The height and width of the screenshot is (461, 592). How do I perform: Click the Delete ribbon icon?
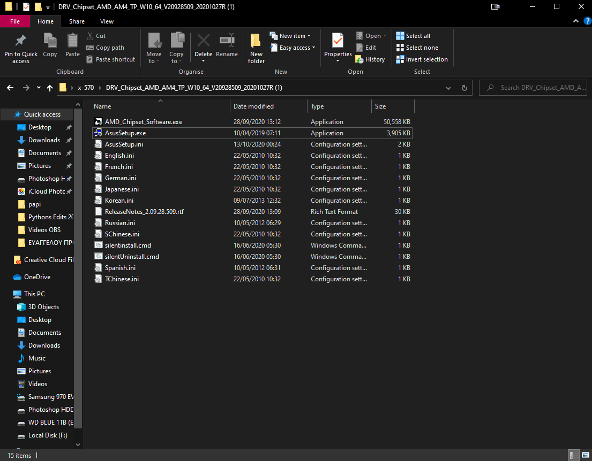click(x=204, y=41)
